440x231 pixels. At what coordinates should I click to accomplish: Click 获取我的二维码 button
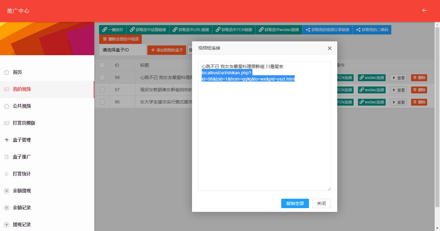click(x=372, y=30)
